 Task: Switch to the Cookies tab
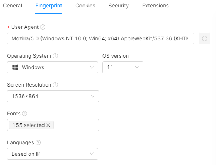tap(85, 6)
